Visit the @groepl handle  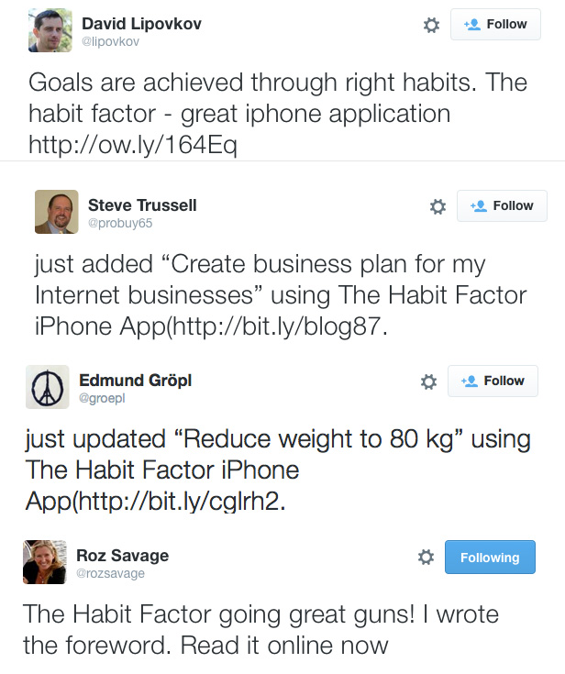point(102,398)
